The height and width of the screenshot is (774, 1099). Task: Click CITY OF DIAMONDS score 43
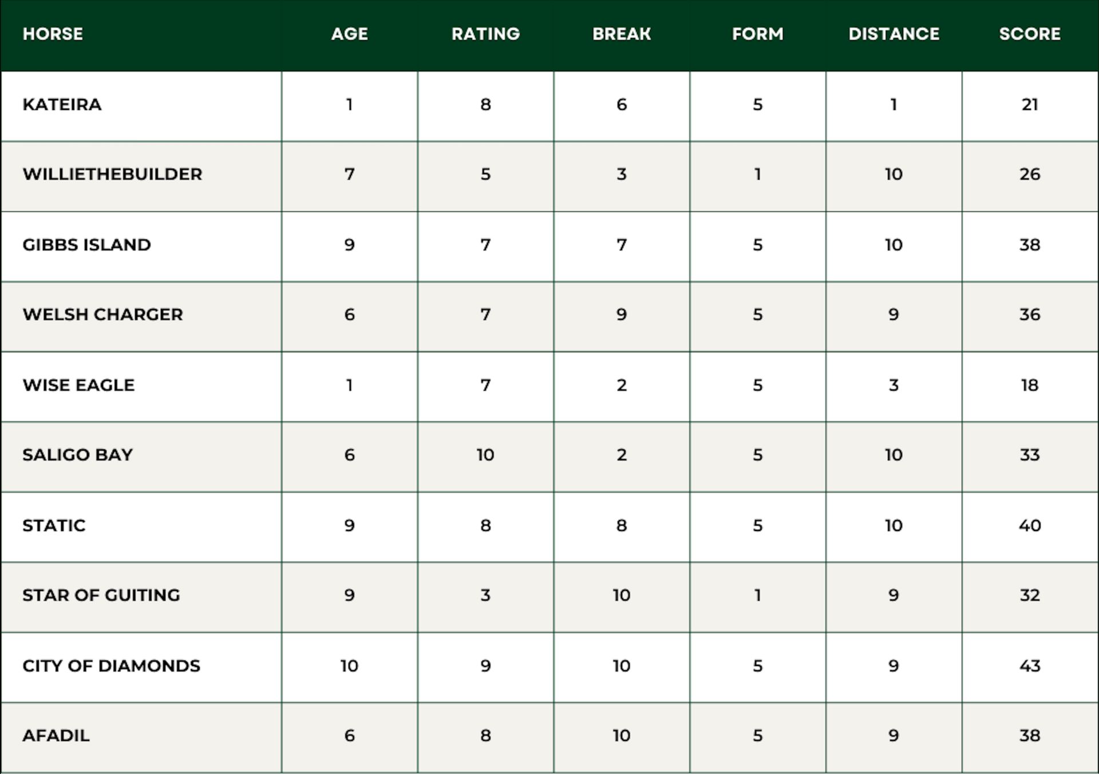[x=1030, y=666]
